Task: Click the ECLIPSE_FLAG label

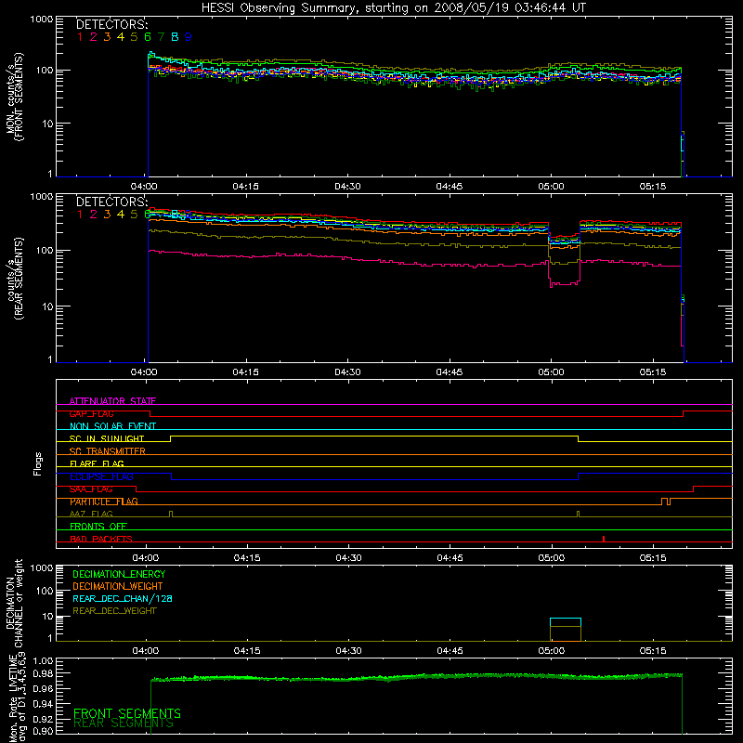Action: pyautogui.click(x=101, y=476)
